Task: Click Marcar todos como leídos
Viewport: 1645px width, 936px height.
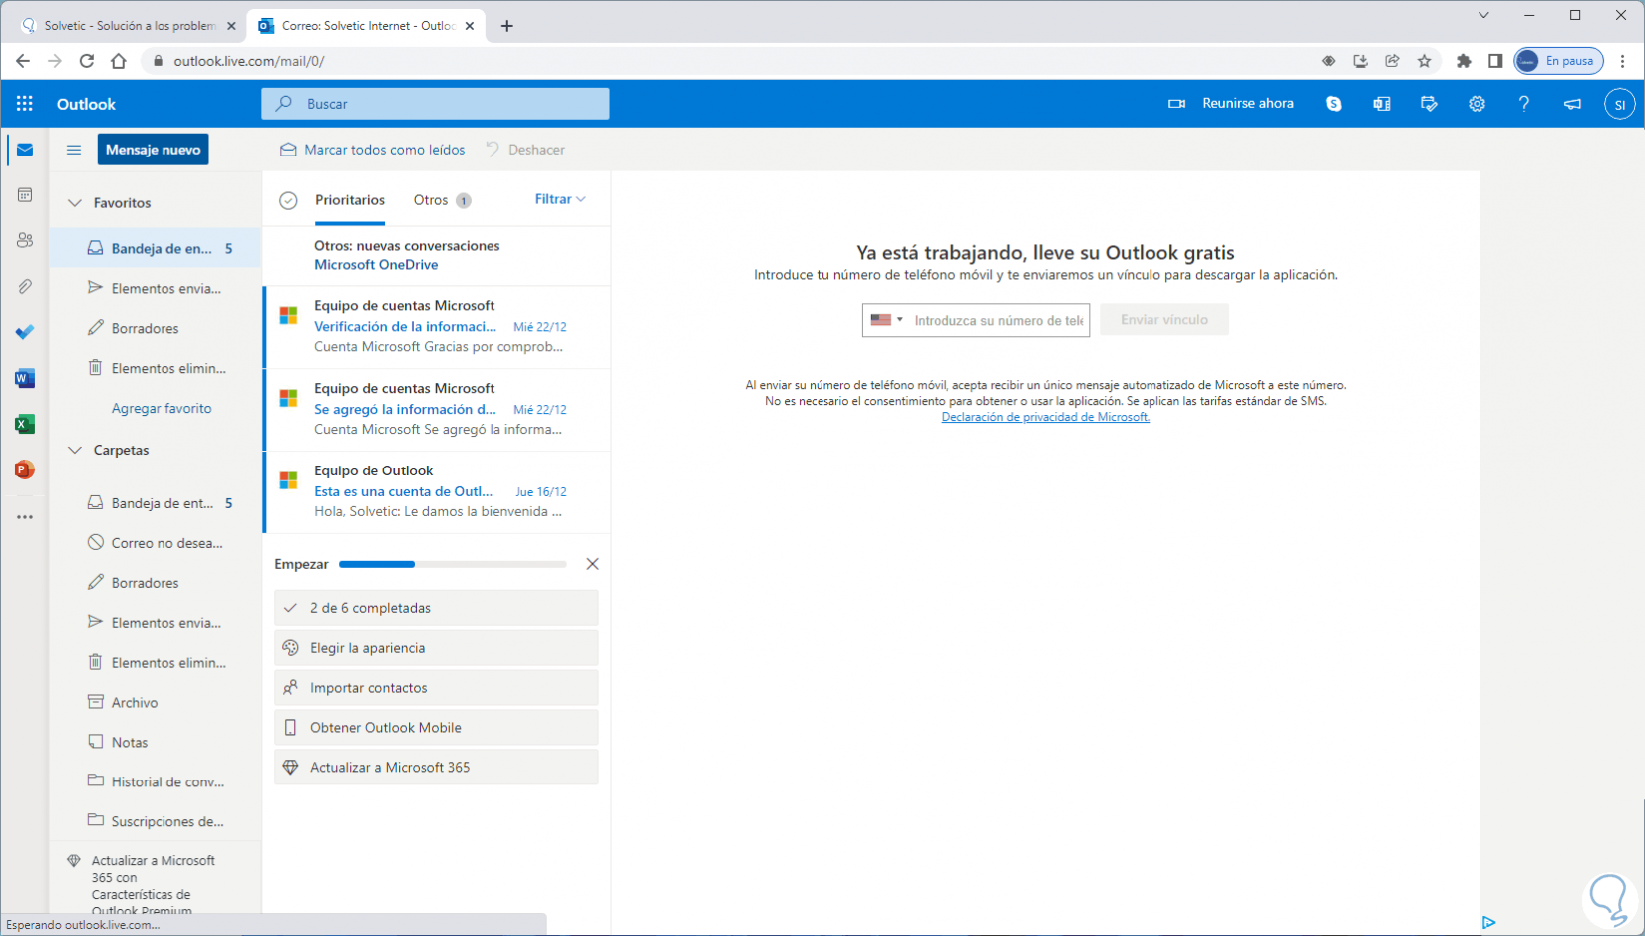Action: [x=373, y=150]
